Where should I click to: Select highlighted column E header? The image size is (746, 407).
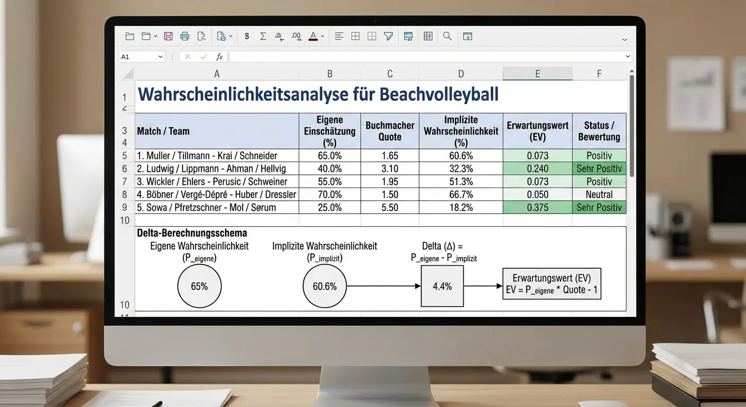point(537,74)
